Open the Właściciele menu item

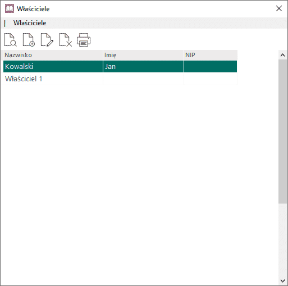[30, 23]
